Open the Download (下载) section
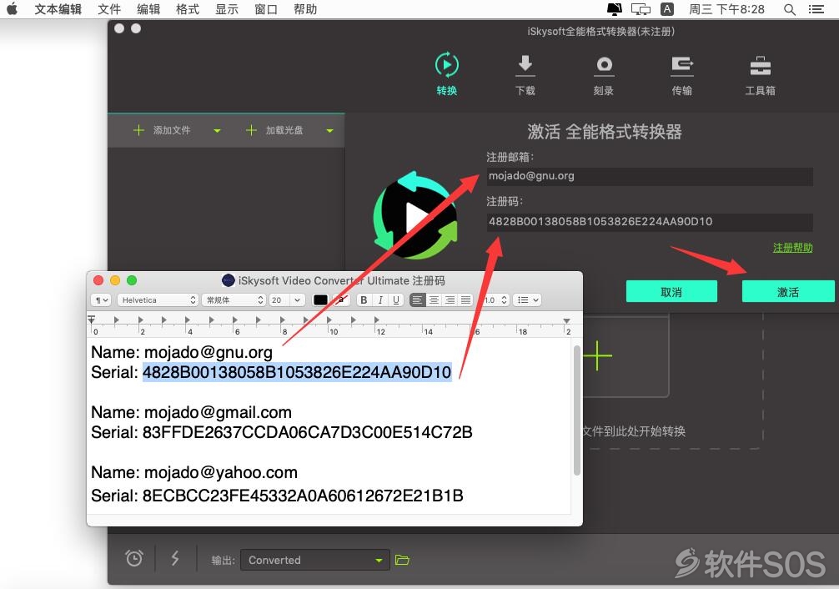The image size is (839, 589). [525, 75]
